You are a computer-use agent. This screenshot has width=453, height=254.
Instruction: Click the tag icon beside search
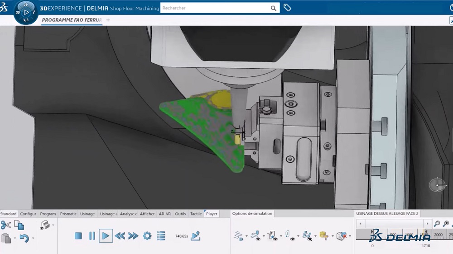click(287, 8)
